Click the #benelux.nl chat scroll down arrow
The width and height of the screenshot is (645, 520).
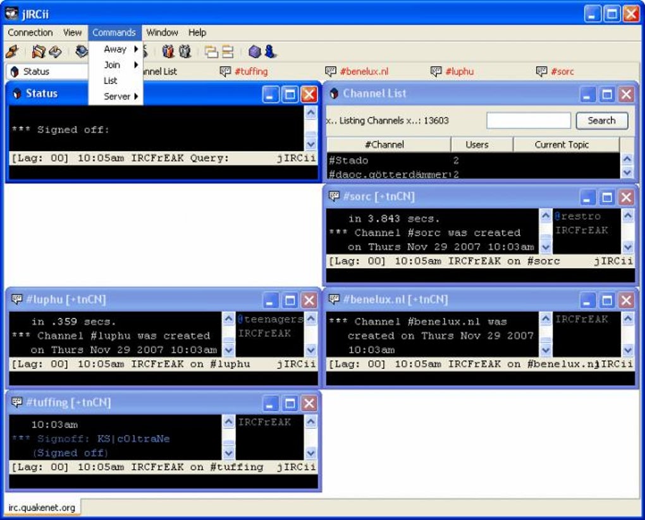[x=546, y=350]
